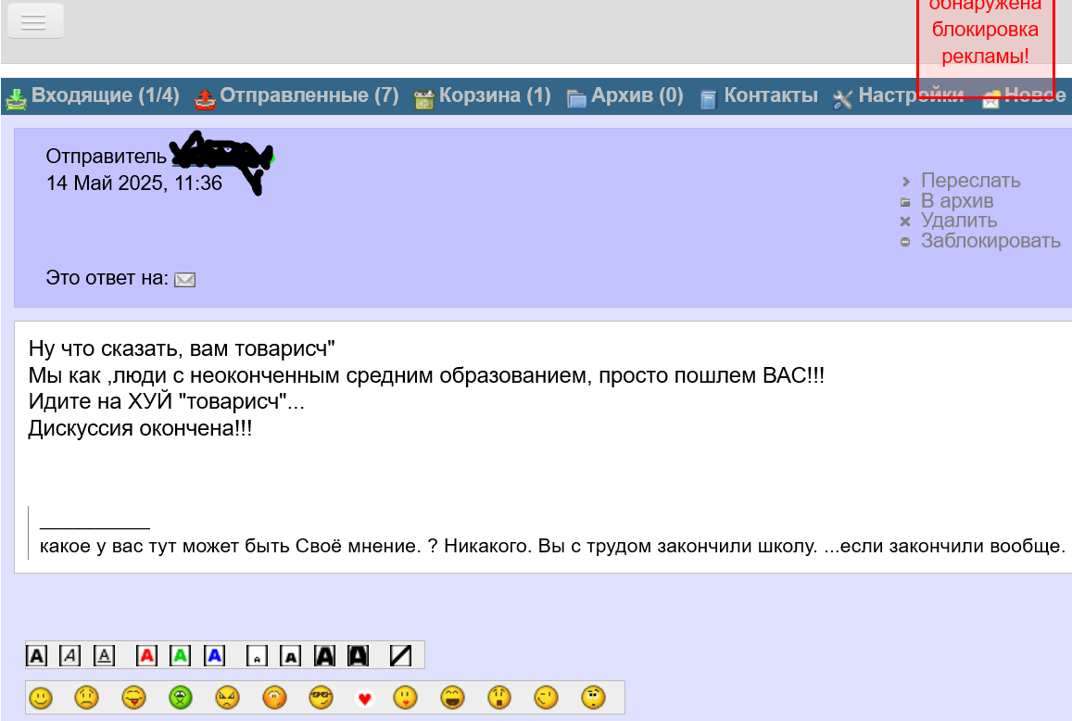This screenshot has height=721, width=1072.
Task: Make the text color blue
Action: pyautogui.click(x=213, y=654)
